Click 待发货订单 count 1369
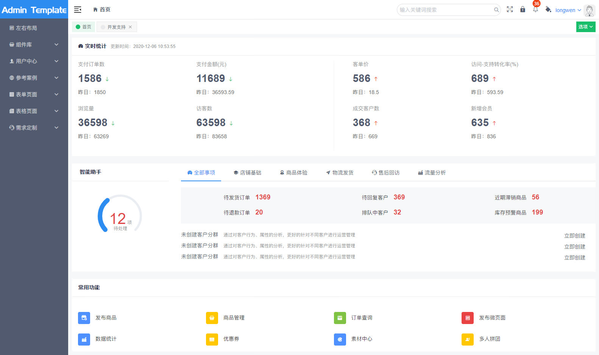This screenshot has height=355, width=599. click(x=263, y=197)
